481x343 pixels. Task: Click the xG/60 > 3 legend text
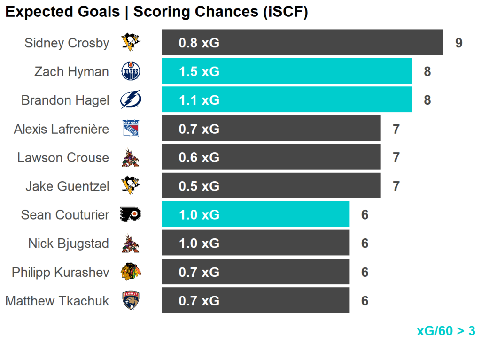pos(446,331)
